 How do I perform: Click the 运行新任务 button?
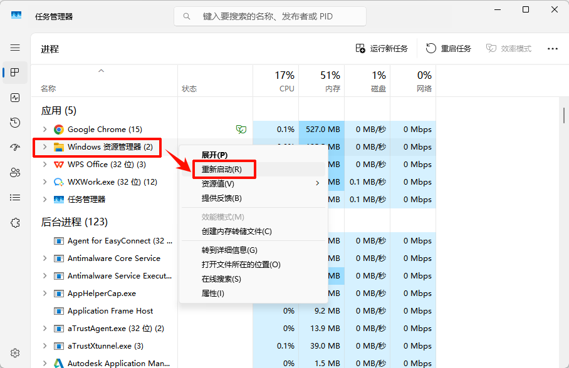coord(384,48)
